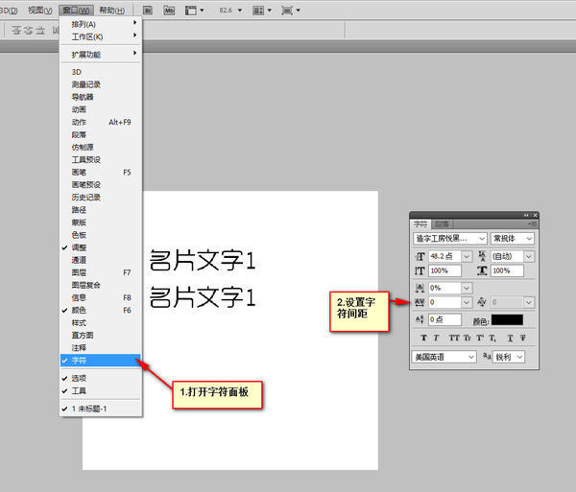Image resolution: width=576 pixels, height=492 pixels.
Task: Open the 美国英语 language dropdown
Action: point(470,357)
